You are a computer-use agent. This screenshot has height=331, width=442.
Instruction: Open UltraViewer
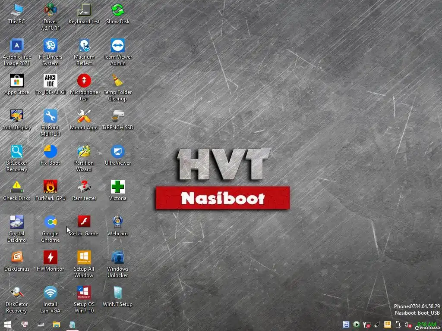pos(118,155)
